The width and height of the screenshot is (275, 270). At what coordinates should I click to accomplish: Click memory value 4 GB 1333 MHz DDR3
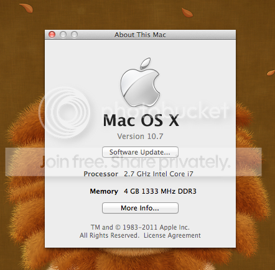pos(160,191)
